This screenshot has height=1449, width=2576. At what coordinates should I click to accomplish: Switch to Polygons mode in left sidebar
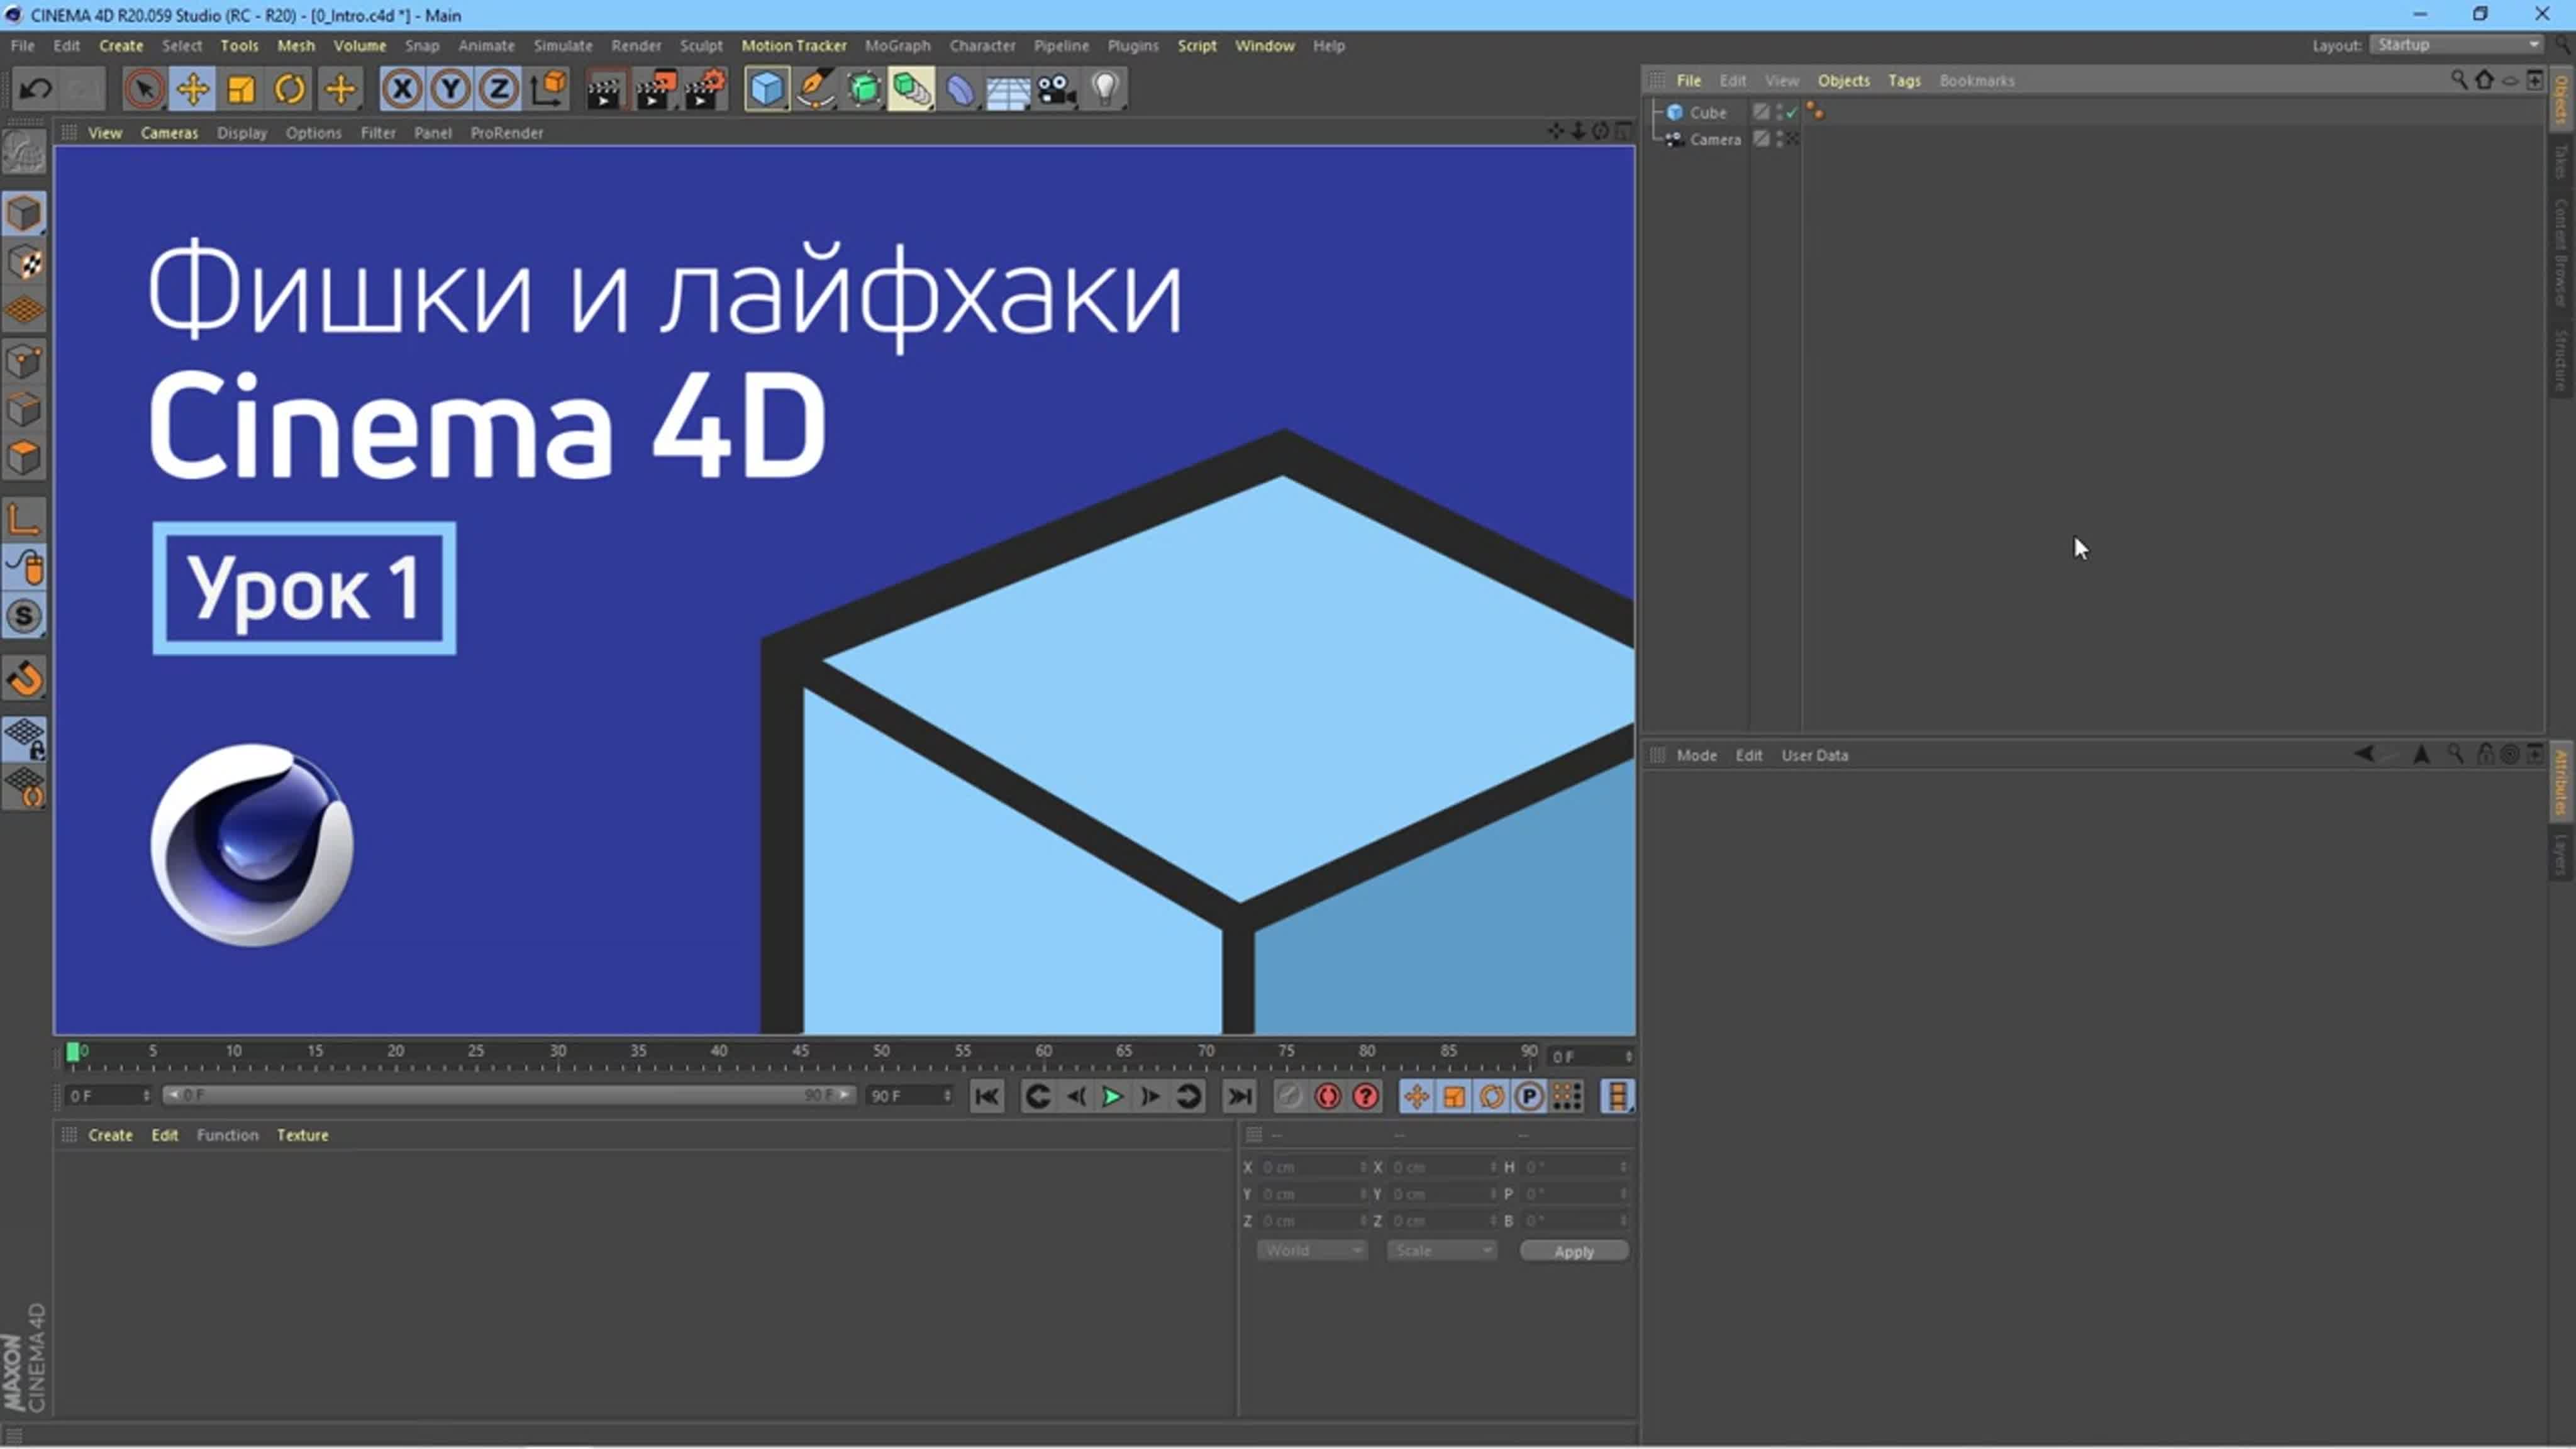pyautogui.click(x=25, y=459)
